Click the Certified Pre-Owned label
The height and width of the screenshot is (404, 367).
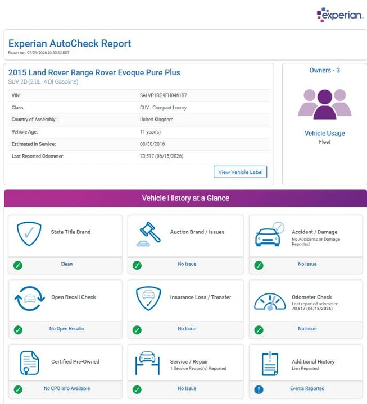(75, 361)
